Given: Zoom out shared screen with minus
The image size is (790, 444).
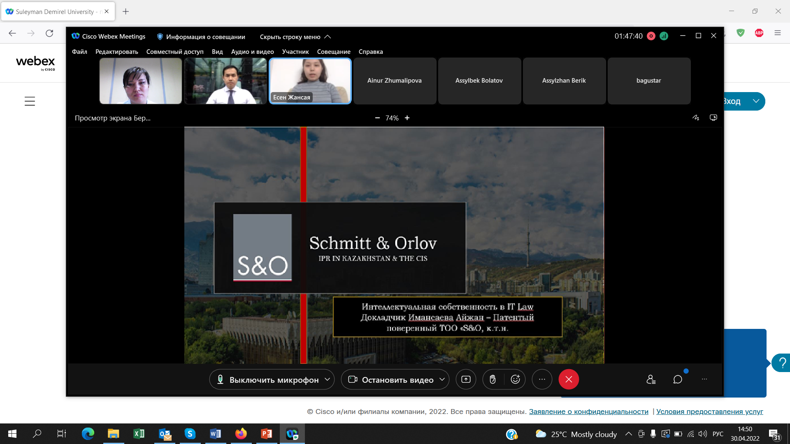Looking at the screenshot, I should click(x=377, y=118).
